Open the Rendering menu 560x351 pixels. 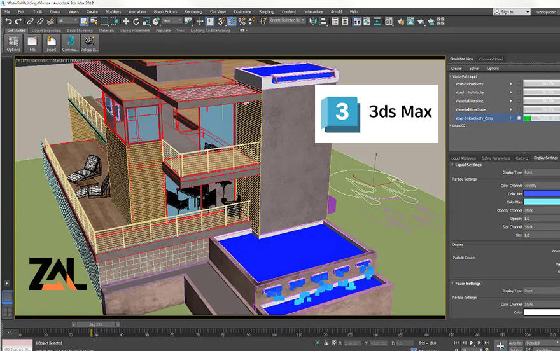coord(193,12)
